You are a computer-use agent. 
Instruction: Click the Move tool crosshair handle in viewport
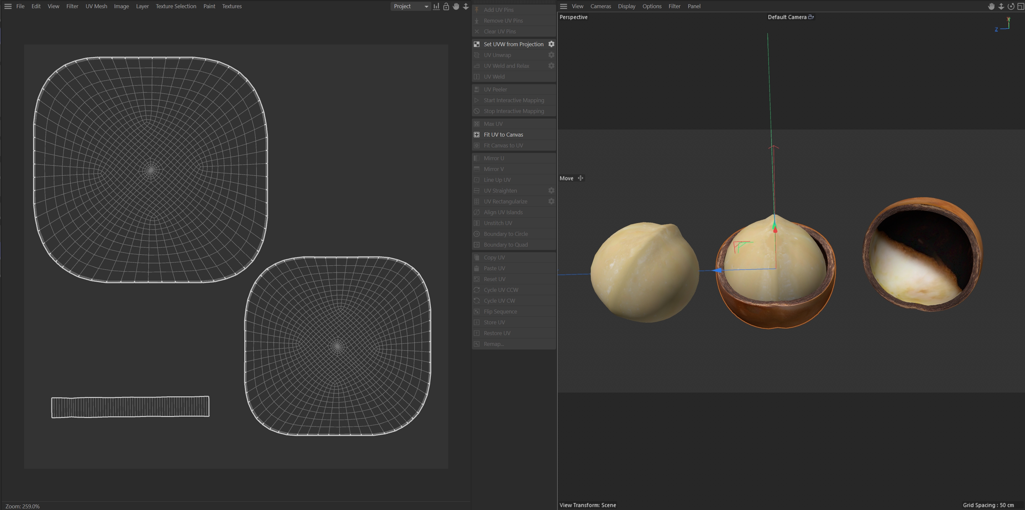point(581,179)
